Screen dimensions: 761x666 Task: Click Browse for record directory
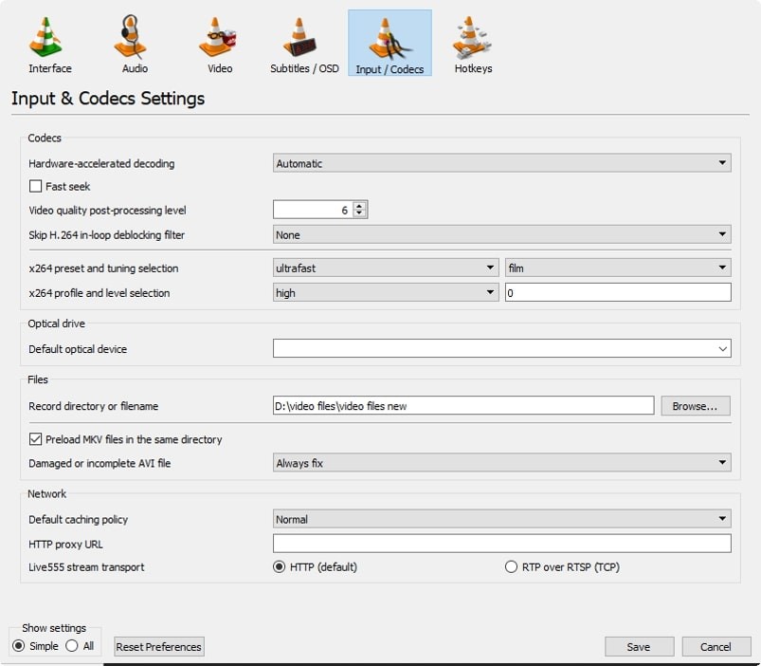point(695,406)
